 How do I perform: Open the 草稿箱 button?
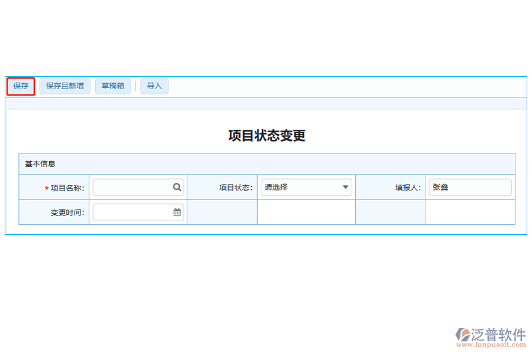tap(112, 86)
